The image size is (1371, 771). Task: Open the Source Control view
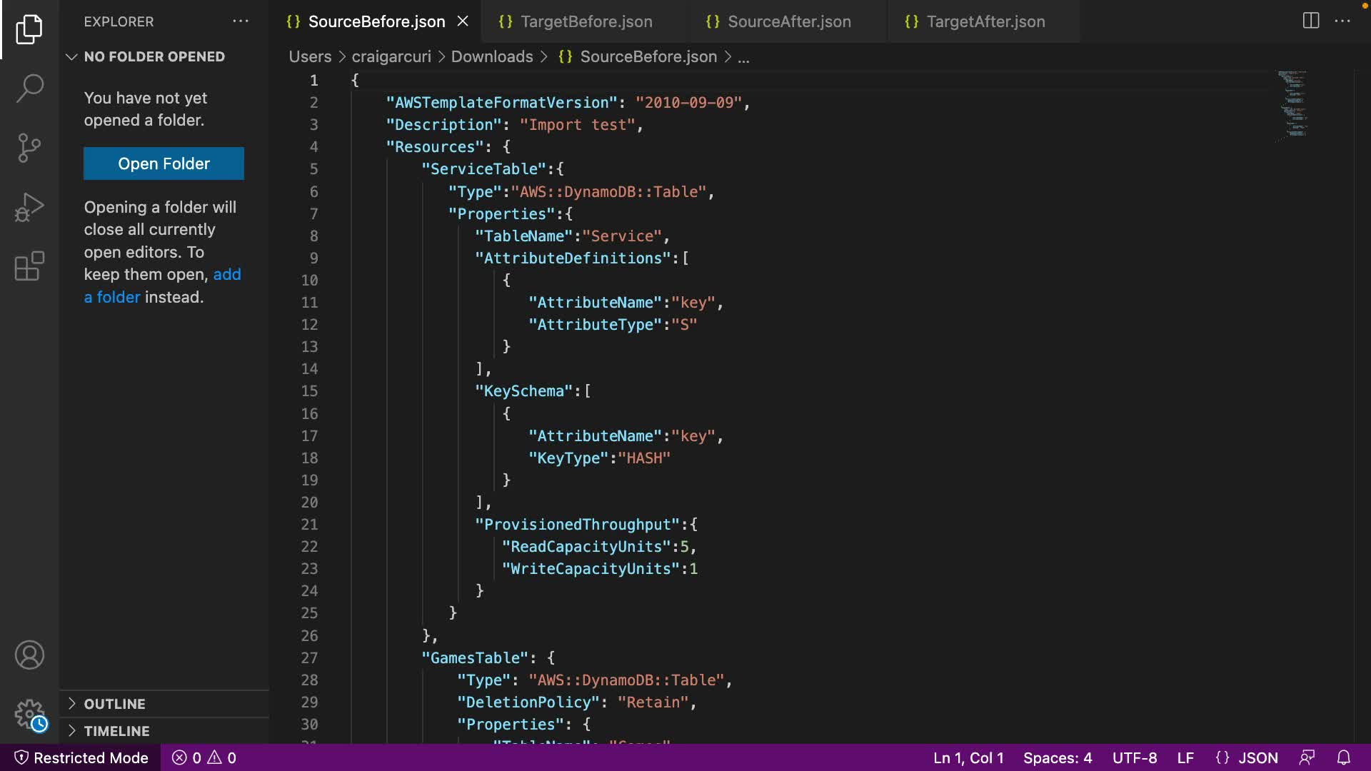[29, 148]
